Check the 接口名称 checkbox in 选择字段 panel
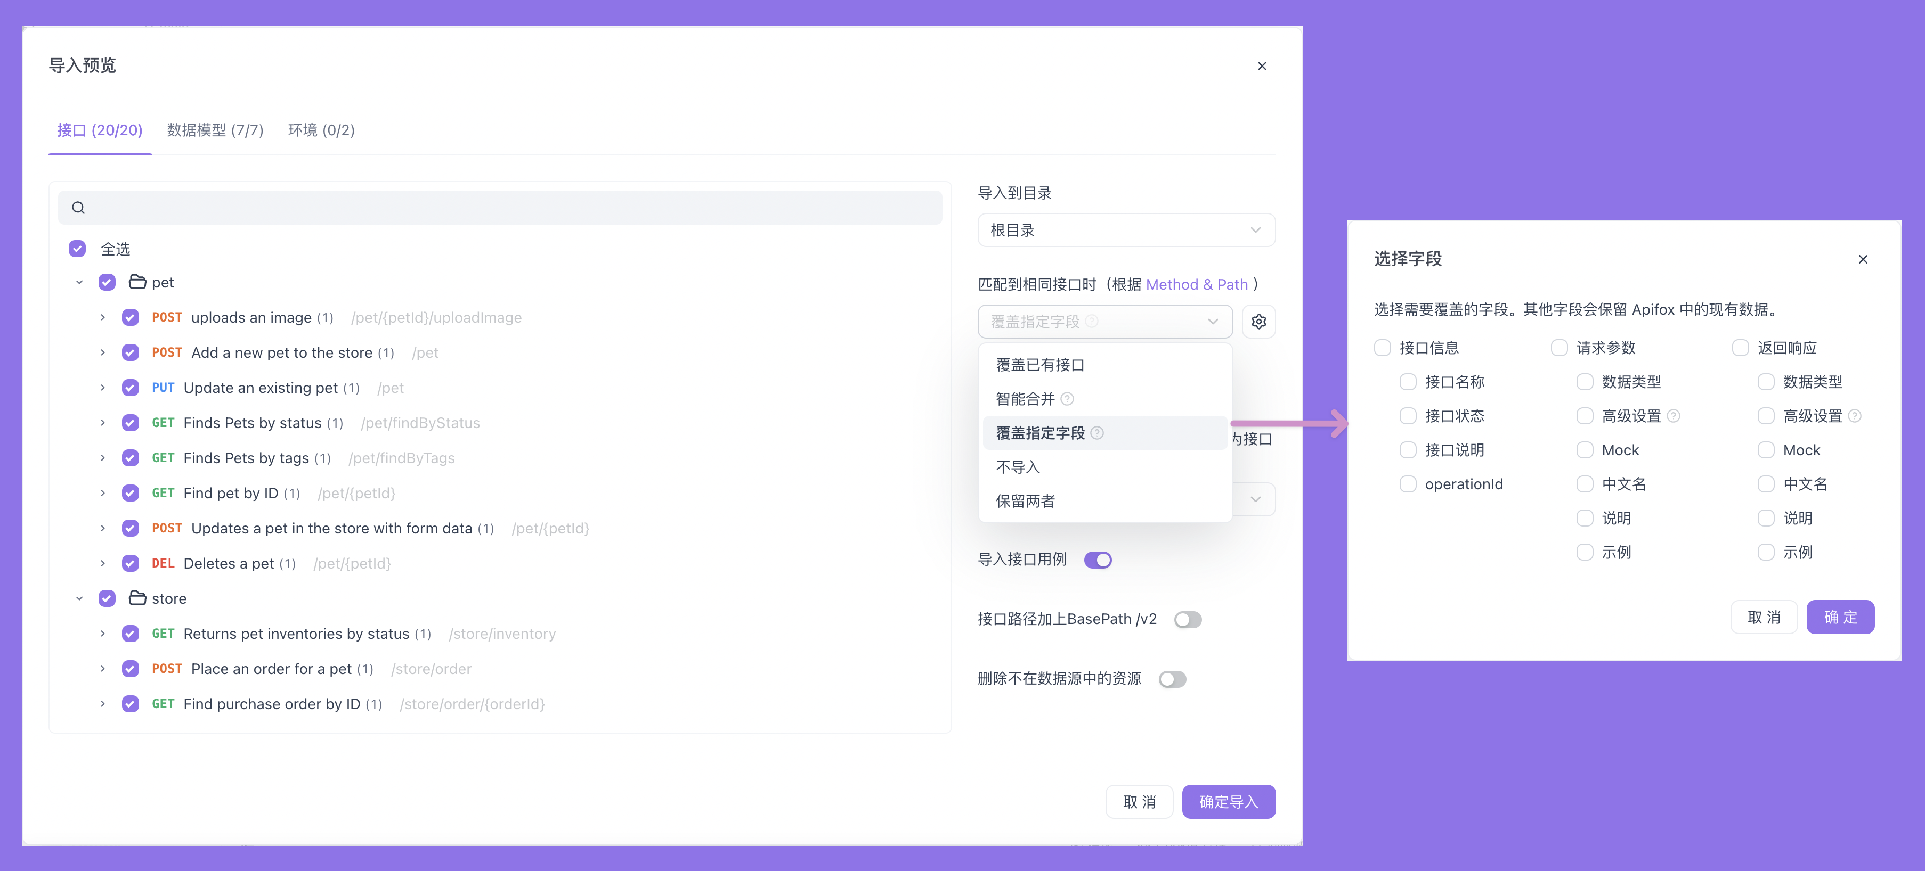 point(1409,381)
